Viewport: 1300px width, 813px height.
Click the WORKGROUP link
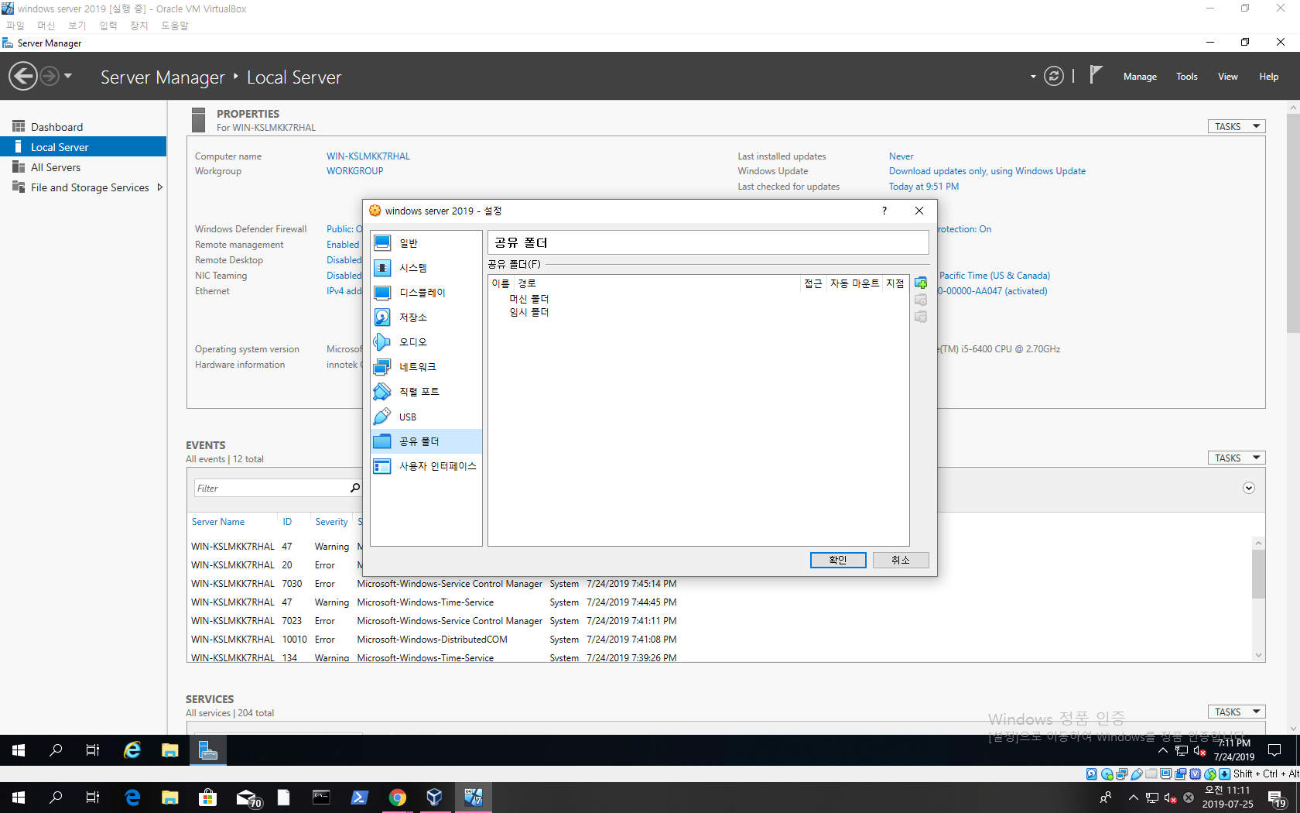click(354, 171)
